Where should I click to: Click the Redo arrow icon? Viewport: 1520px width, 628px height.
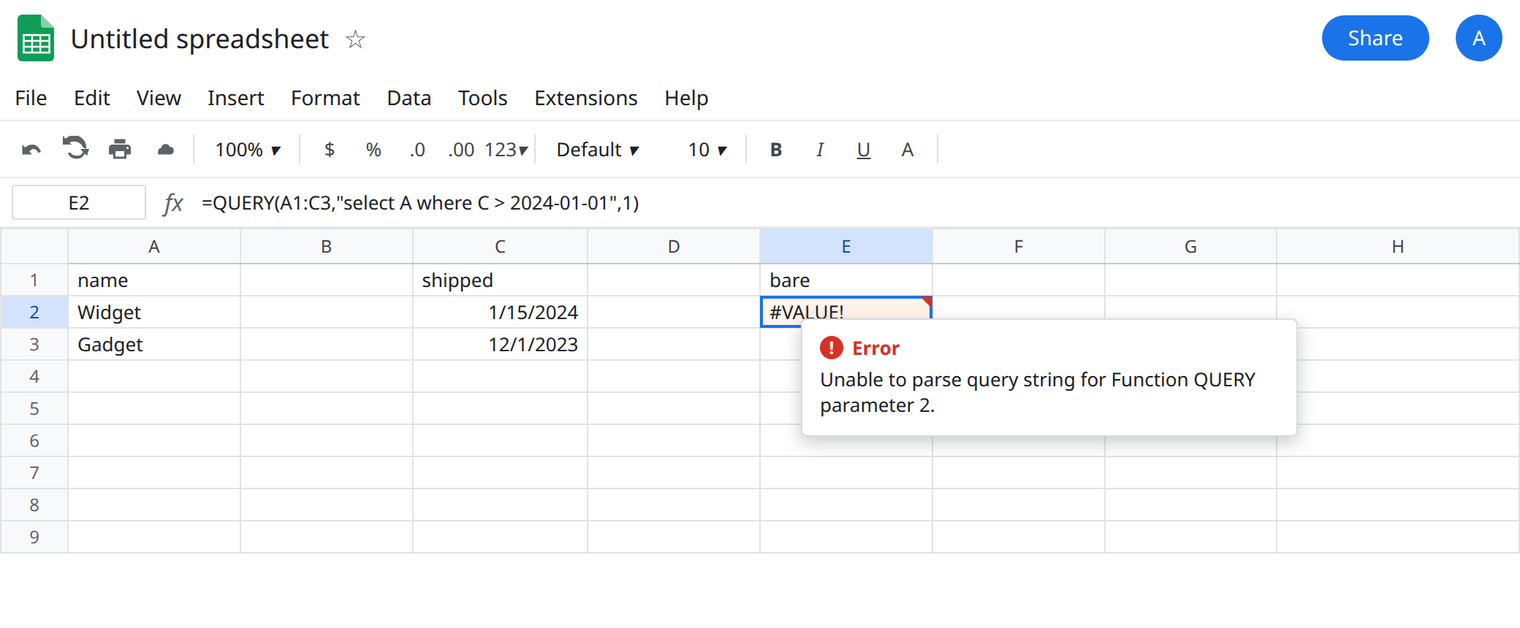(x=75, y=148)
